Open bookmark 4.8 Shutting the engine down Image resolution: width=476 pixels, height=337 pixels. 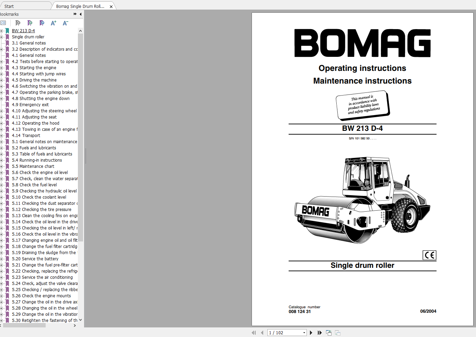tap(41, 99)
